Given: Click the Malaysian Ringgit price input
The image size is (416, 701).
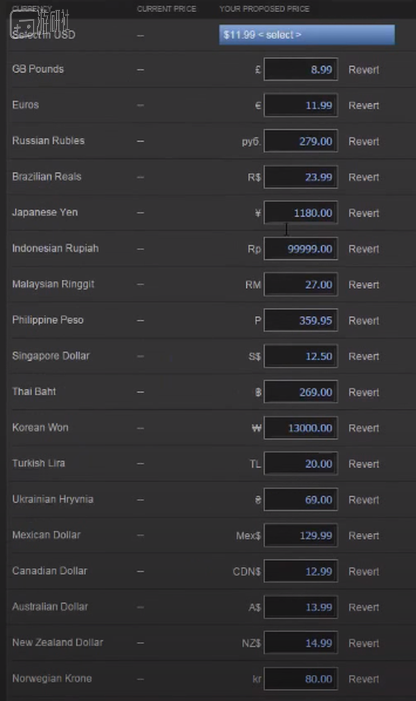Looking at the screenshot, I should click(301, 285).
